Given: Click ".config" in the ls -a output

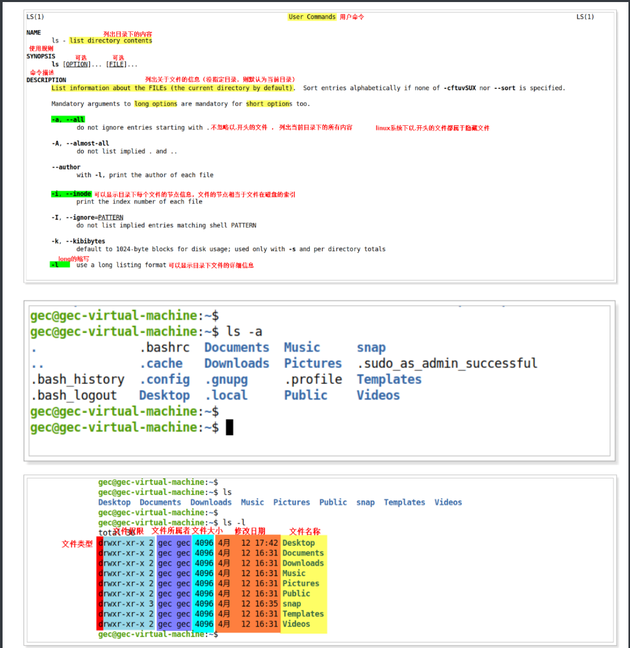Looking at the screenshot, I should (165, 379).
